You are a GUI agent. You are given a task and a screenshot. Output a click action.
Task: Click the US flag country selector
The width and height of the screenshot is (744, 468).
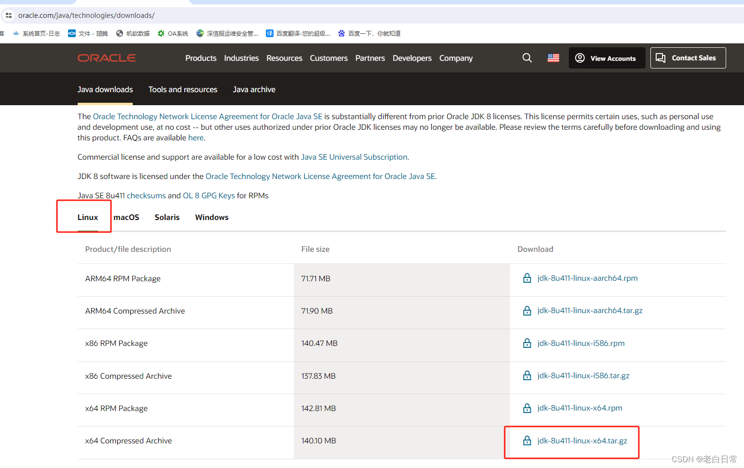pos(553,58)
